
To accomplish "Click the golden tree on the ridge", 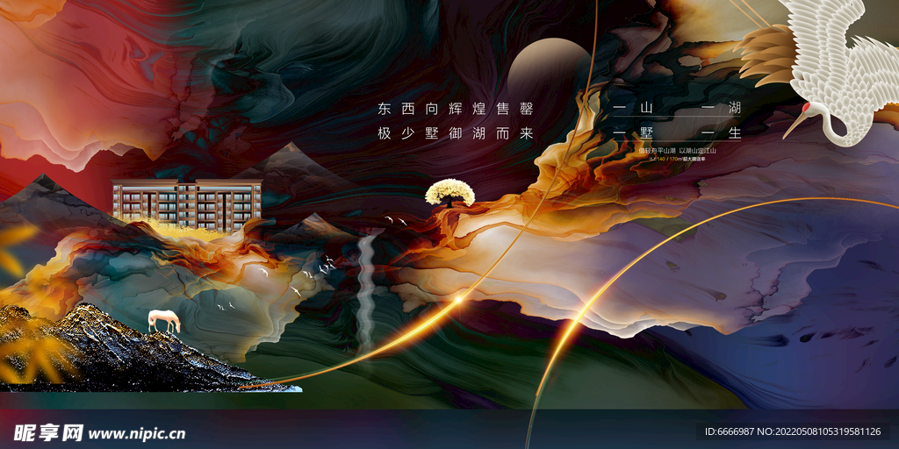I will point(450,193).
